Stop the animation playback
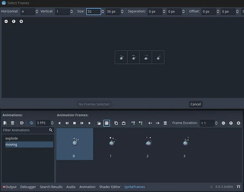The width and height of the screenshot is (244, 192). tap(74, 123)
